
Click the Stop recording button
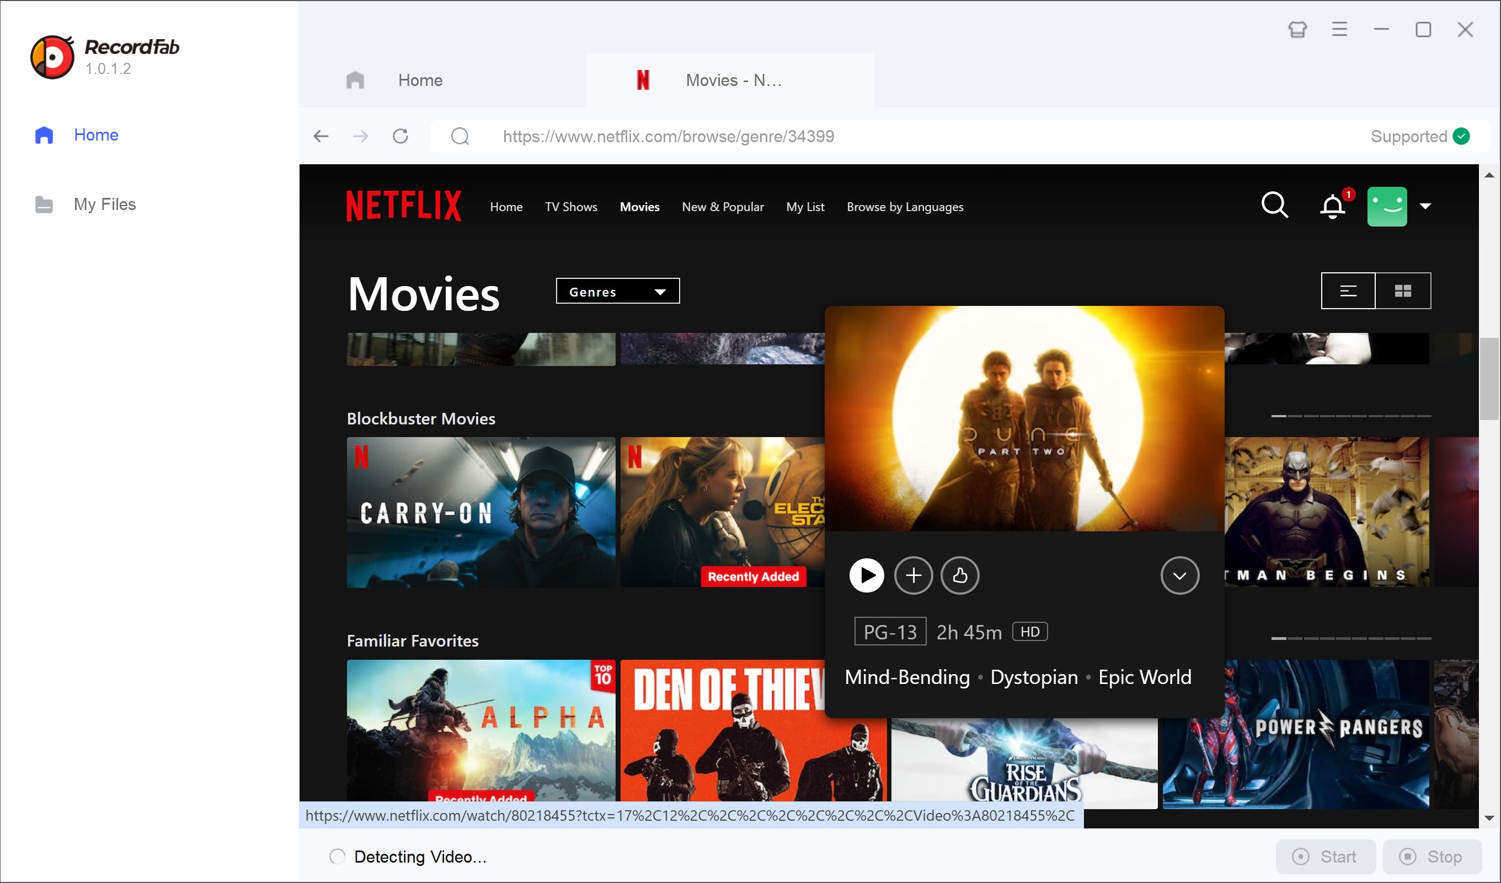(1432, 857)
